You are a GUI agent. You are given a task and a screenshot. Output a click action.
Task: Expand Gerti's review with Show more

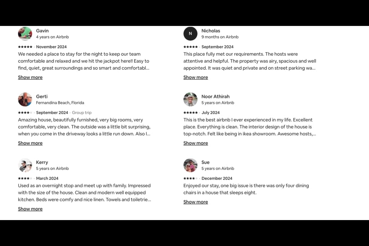[30, 143]
